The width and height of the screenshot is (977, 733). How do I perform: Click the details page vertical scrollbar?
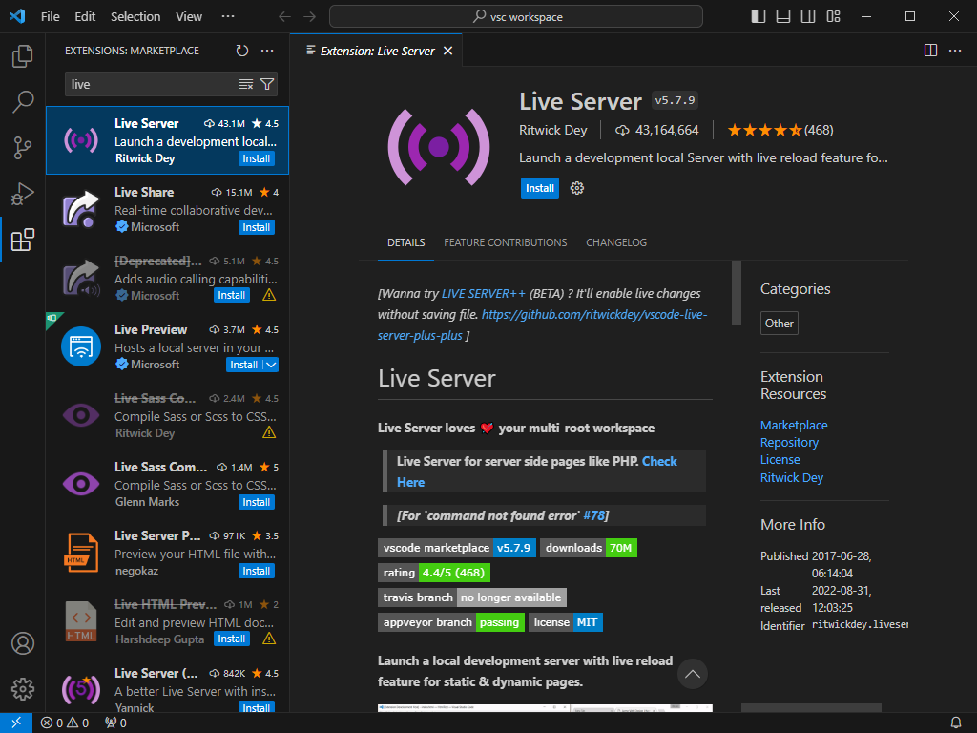pos(737,293)
